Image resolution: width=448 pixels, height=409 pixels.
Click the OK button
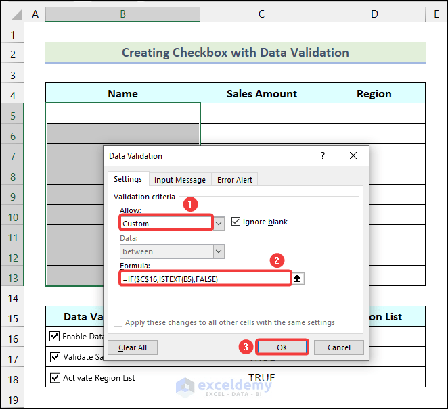(282, 347)
